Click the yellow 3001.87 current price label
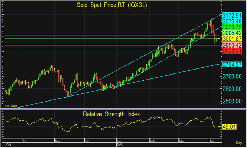The width and height of the screenshot is (247, 148). click(232, 38)
